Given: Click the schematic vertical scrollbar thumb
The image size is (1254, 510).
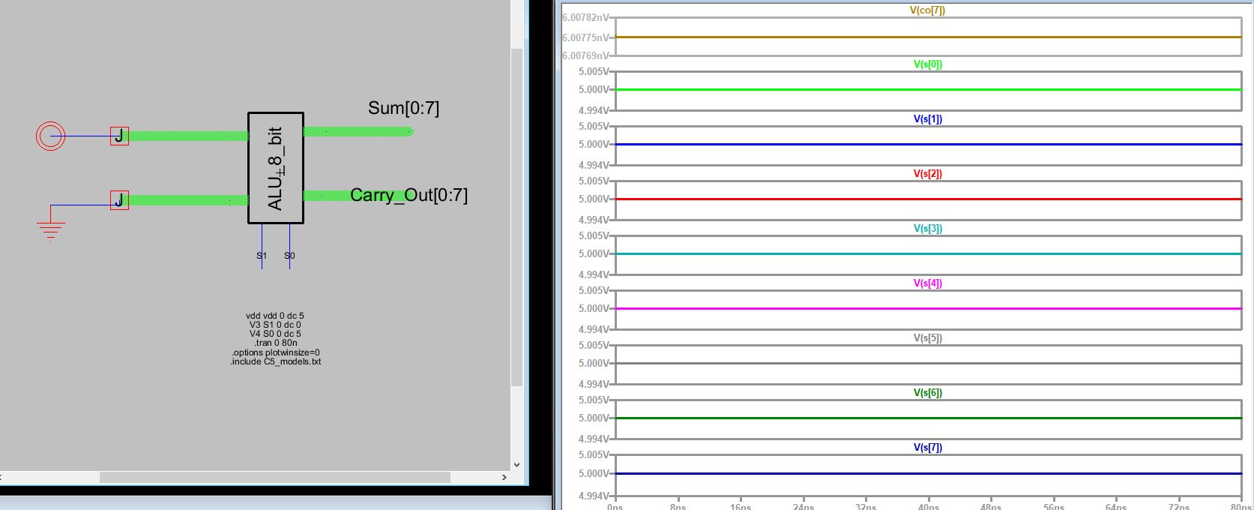Looking at the screenshot, I should (x=516, y=217).
